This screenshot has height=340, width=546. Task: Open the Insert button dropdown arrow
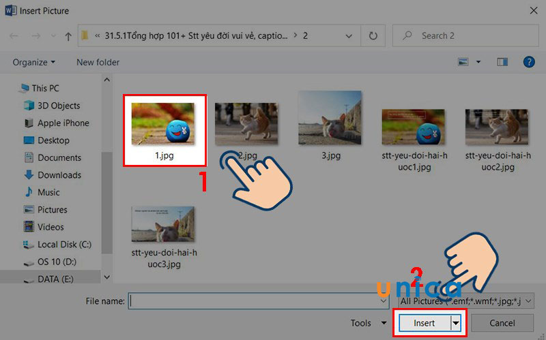click(x=456, y=323)
